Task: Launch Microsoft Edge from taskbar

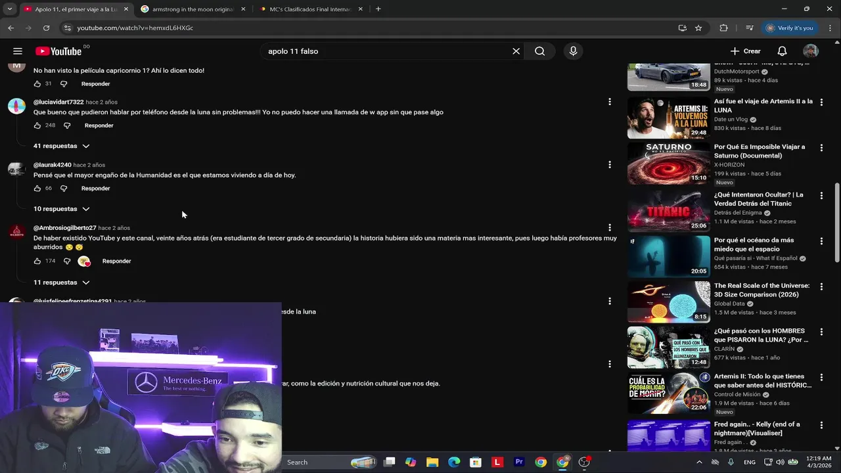Action: click(454, 462)
